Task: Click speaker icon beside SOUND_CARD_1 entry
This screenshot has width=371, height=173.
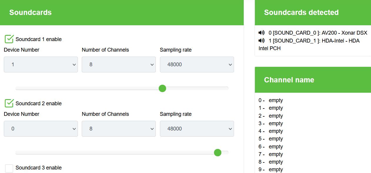Action: point(261,41)
